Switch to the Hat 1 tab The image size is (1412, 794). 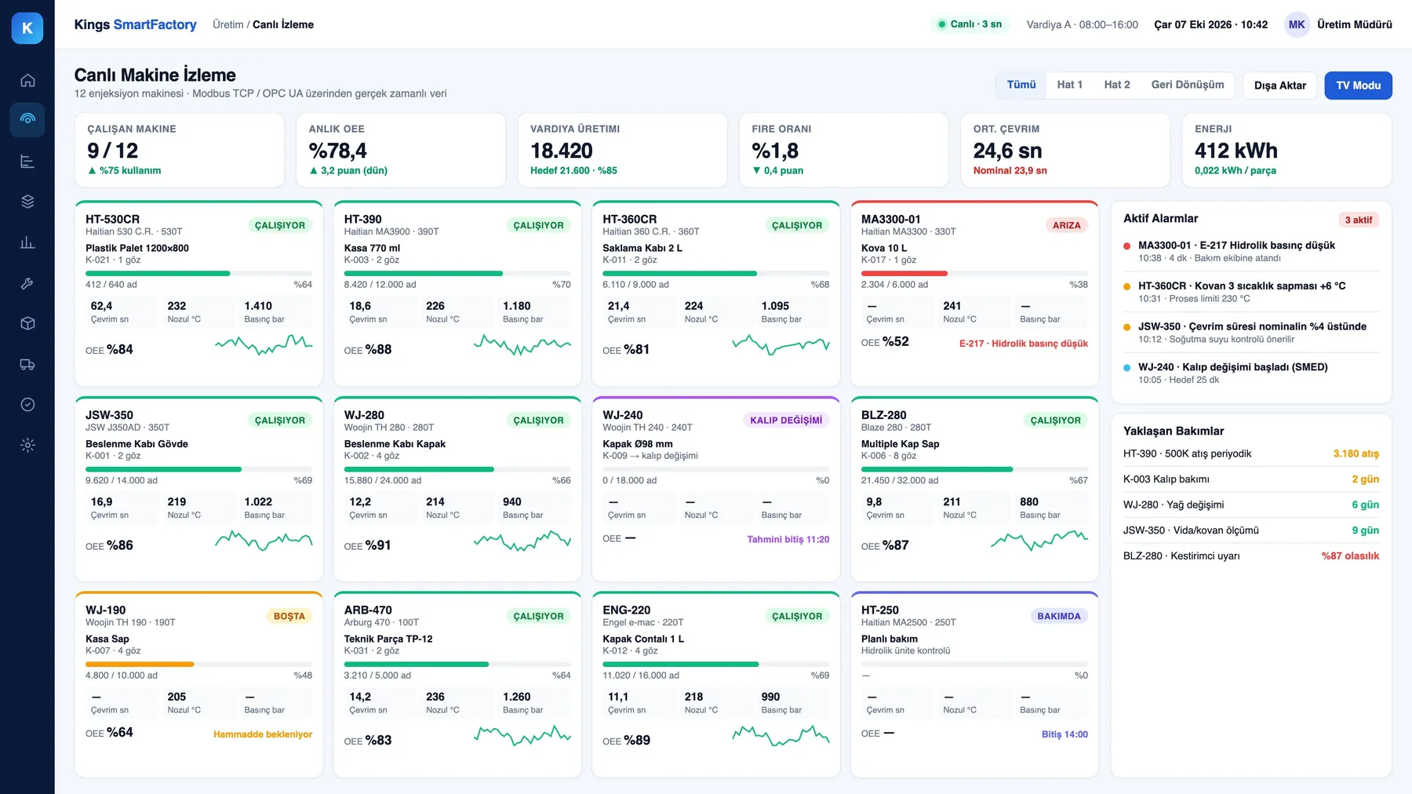coord(1069,85)
